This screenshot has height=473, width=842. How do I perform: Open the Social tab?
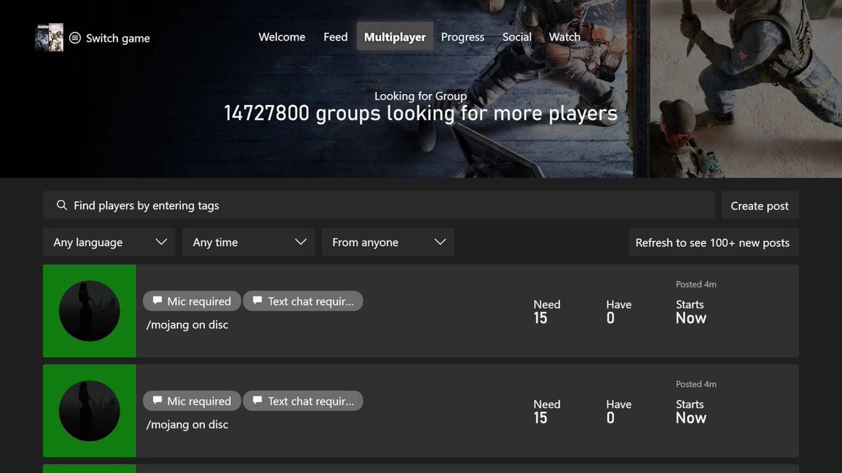[x=516, y=37]
